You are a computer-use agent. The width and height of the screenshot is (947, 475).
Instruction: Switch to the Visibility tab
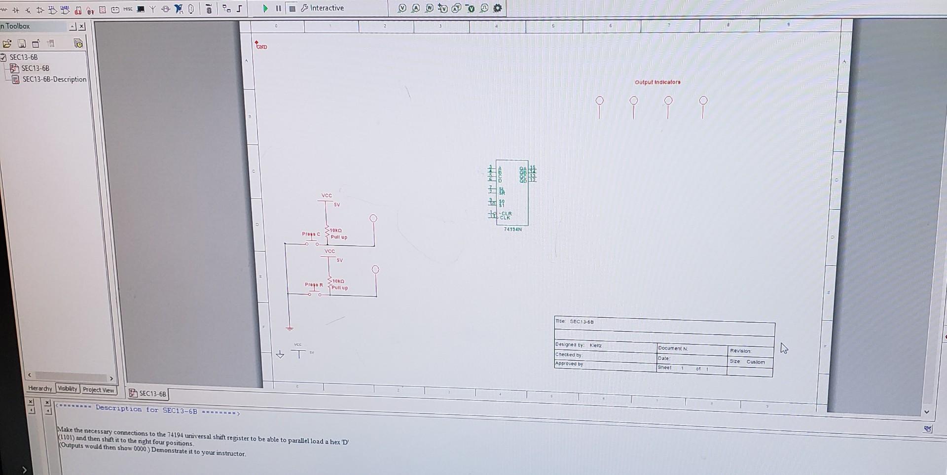67,389
